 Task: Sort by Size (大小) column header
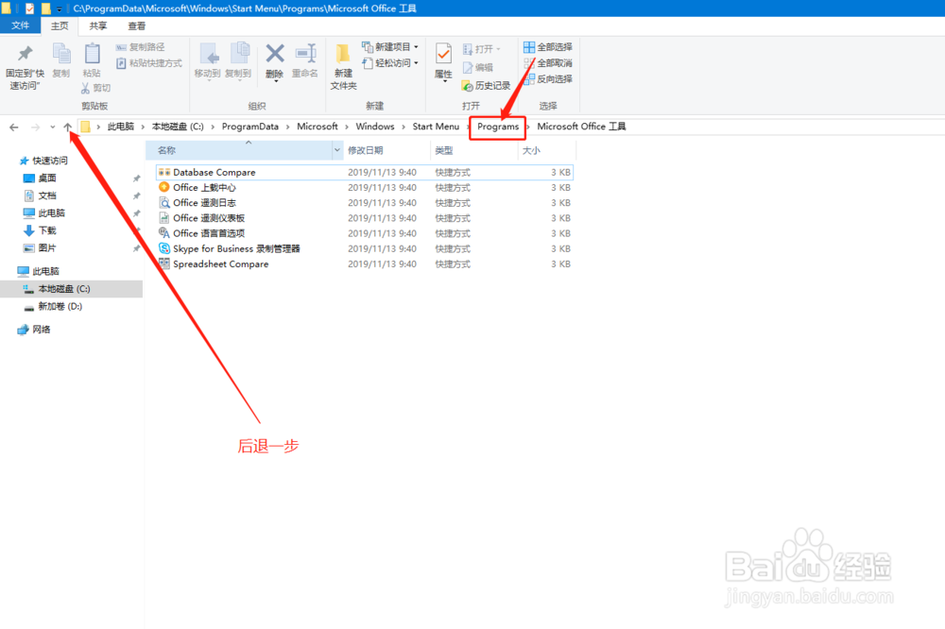tap(547, 150)
